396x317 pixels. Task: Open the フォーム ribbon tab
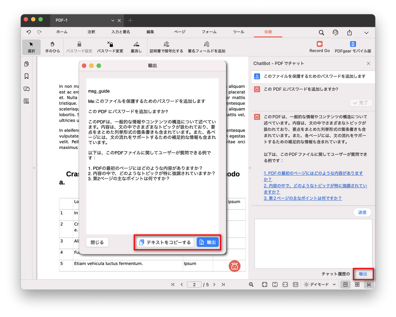pos(209,32)
